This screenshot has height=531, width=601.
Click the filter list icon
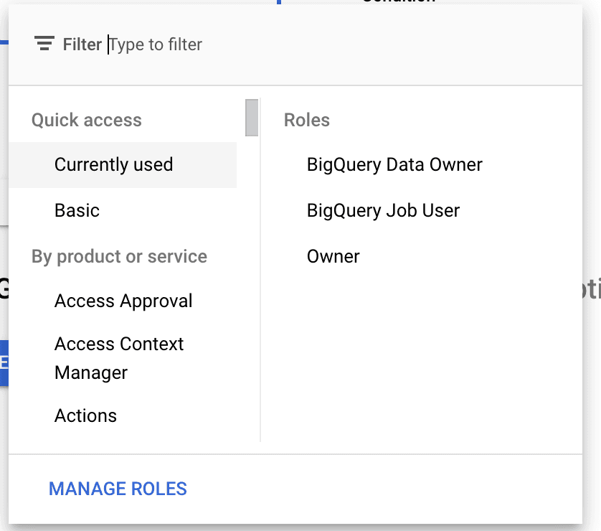(44, 43)
